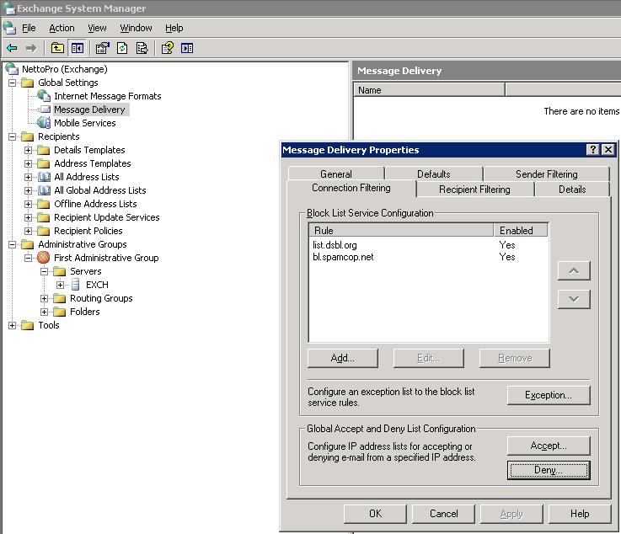
Task: Click the Up one level folder icon
Action: pos(57,48)
